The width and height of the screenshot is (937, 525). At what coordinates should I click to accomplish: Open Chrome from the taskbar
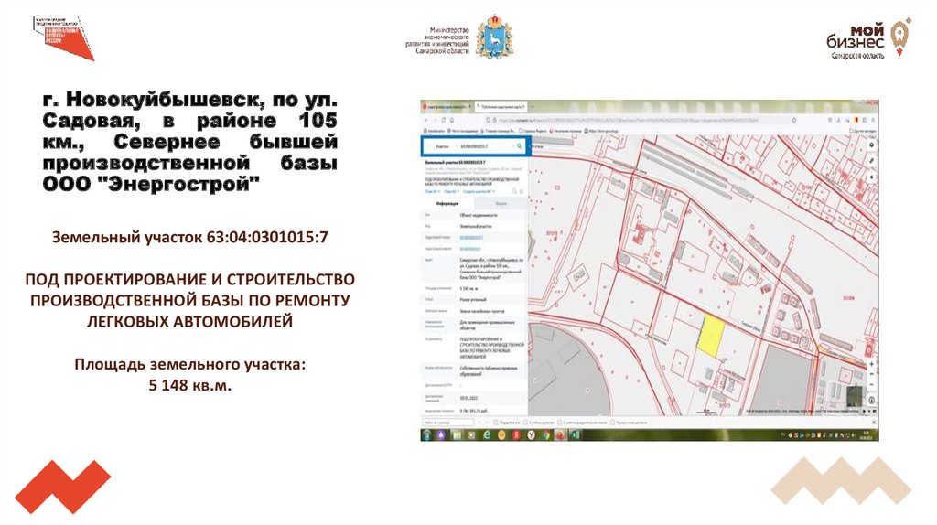point(546,434)
